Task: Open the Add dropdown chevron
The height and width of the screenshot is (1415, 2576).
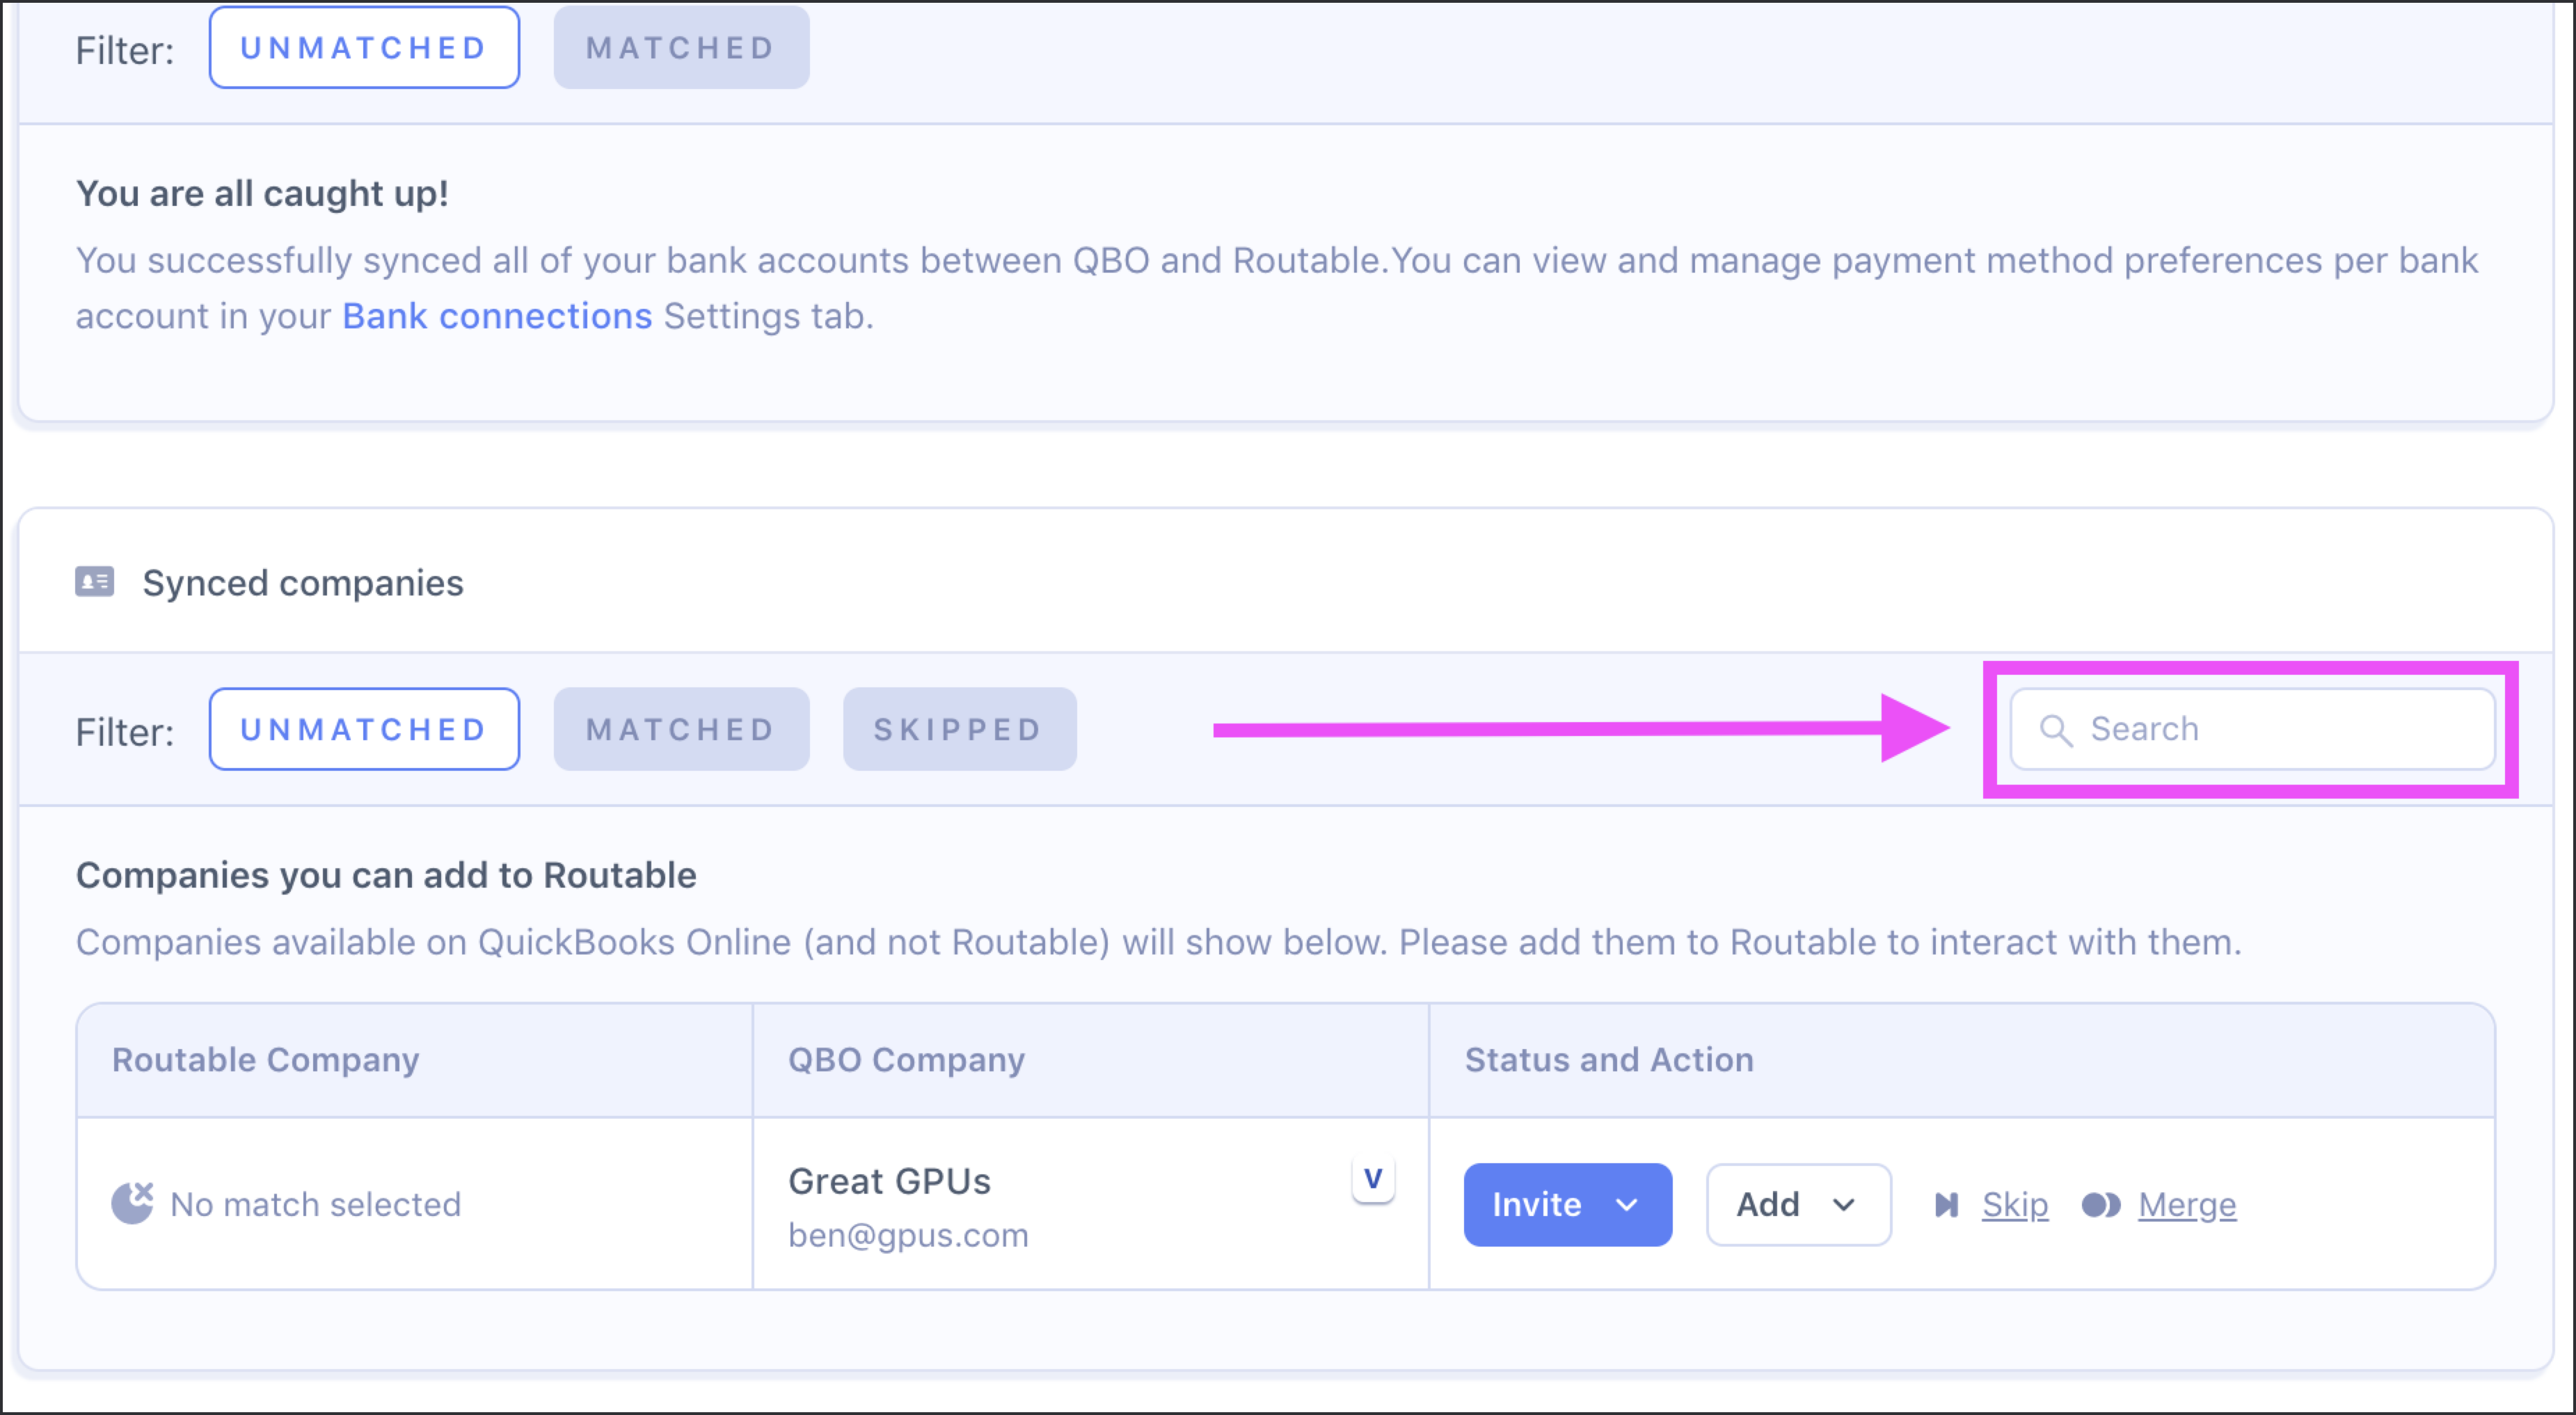Action: click(x=1843, y=1205)
